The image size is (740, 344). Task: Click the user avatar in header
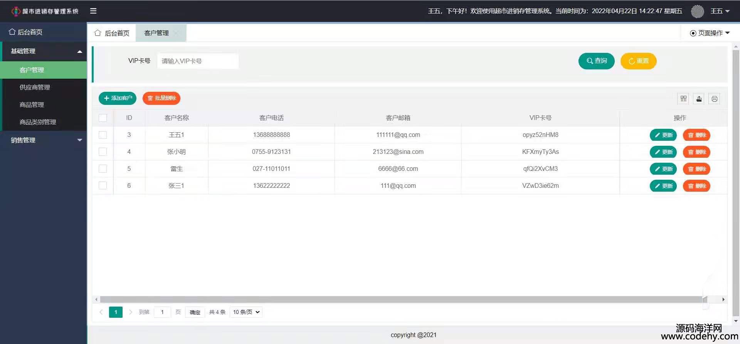coord(697,11)
